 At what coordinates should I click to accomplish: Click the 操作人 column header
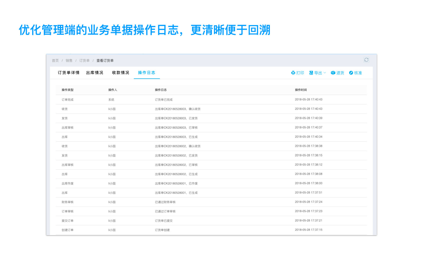tap(113, 90)
